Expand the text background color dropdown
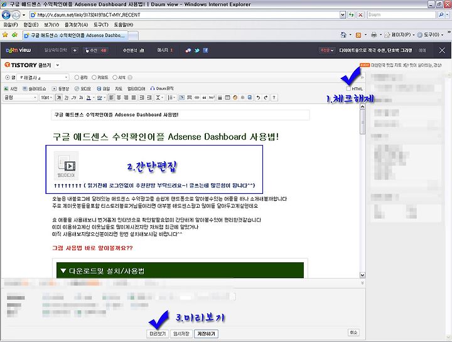Screen dimensions: 452x342 pos(104,98)
